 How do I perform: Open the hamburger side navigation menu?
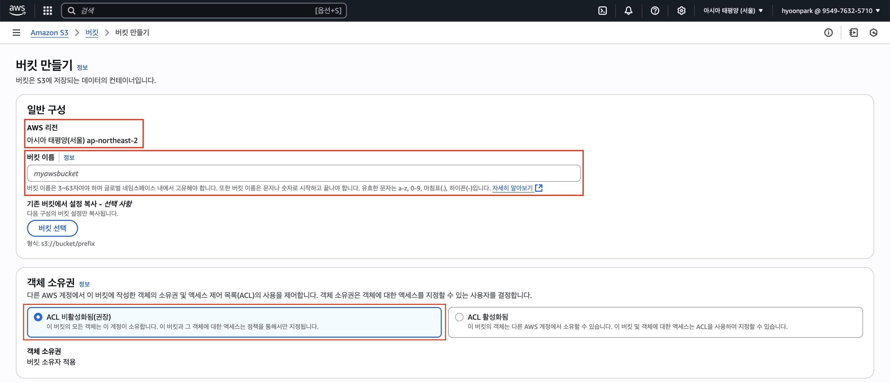click(x=16, y=33)
